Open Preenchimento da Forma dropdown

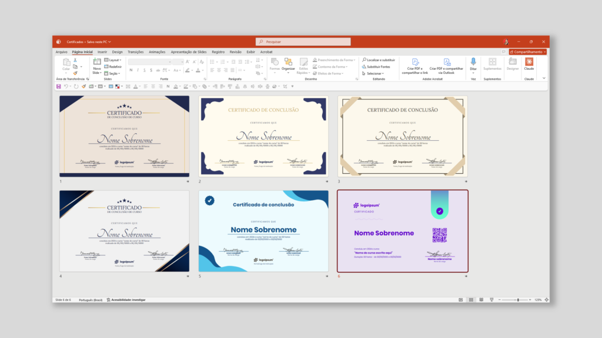pos(334,60)
